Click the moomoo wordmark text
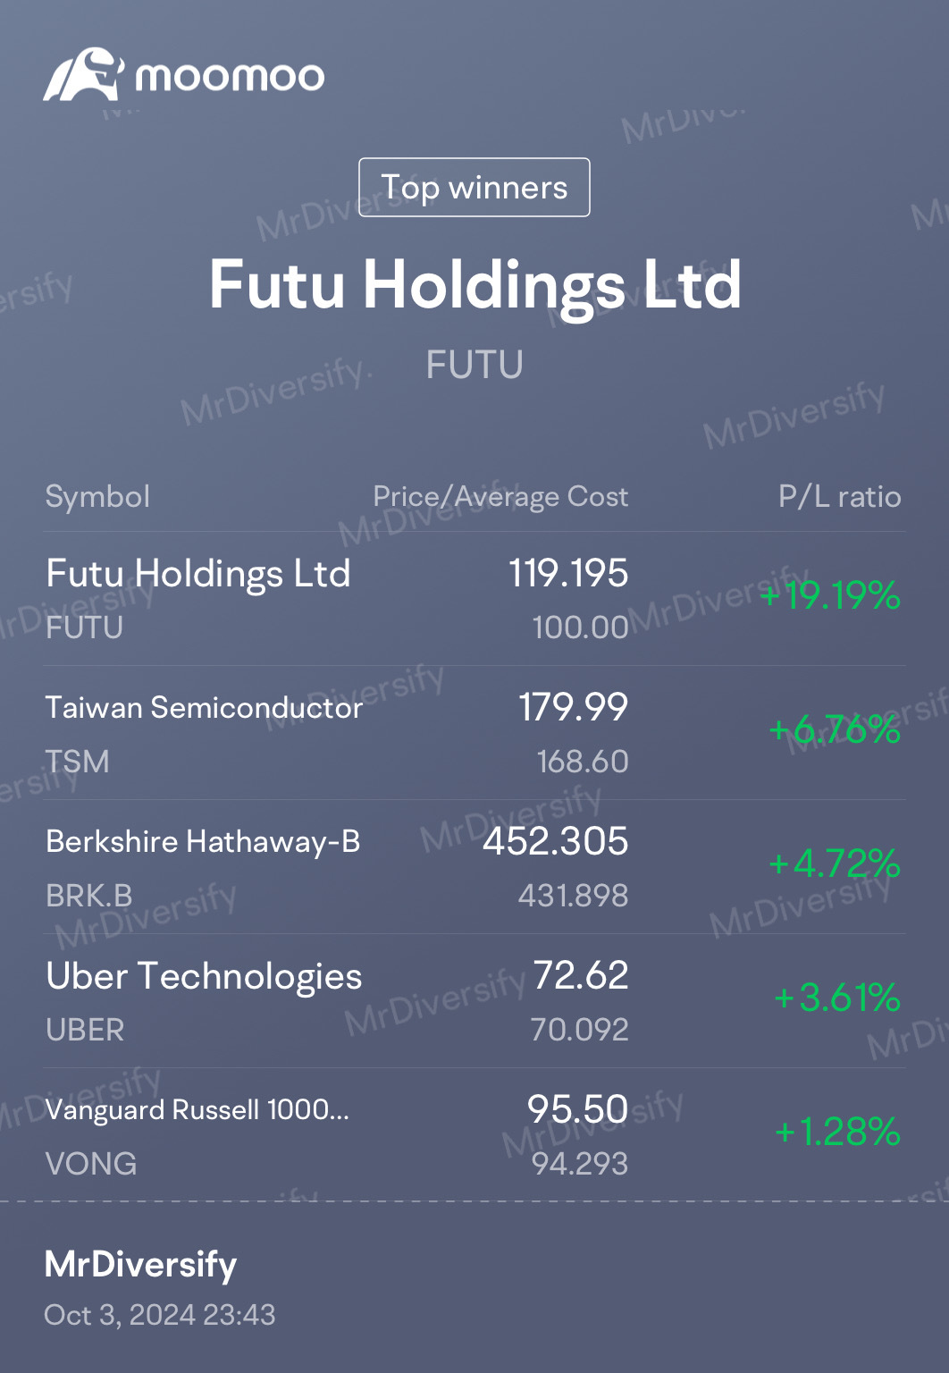The image size is (949, 1373). tap(230, 78)
